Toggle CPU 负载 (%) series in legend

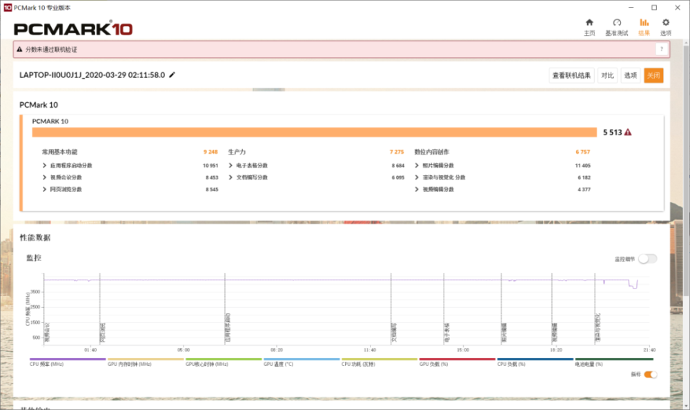535,362
